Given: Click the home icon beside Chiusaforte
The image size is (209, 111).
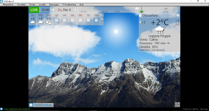Looking at the screenshot, I should 140,15.
